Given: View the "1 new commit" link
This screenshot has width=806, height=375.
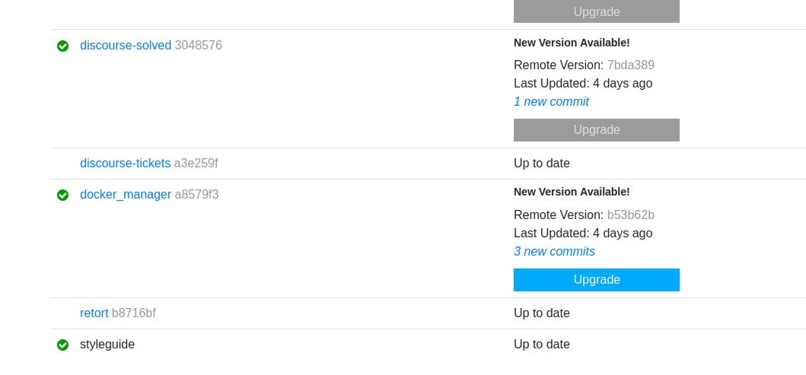Looking at the screenshot, I should pos(551,102).
